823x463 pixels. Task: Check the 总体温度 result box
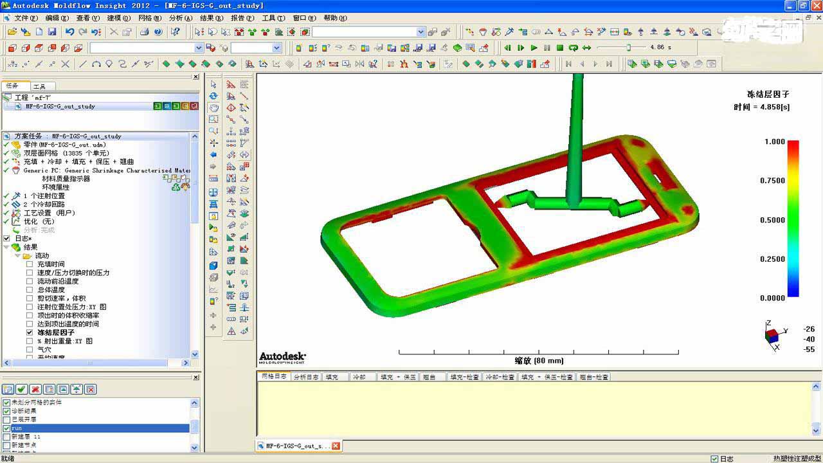click(x=30, y=290)
